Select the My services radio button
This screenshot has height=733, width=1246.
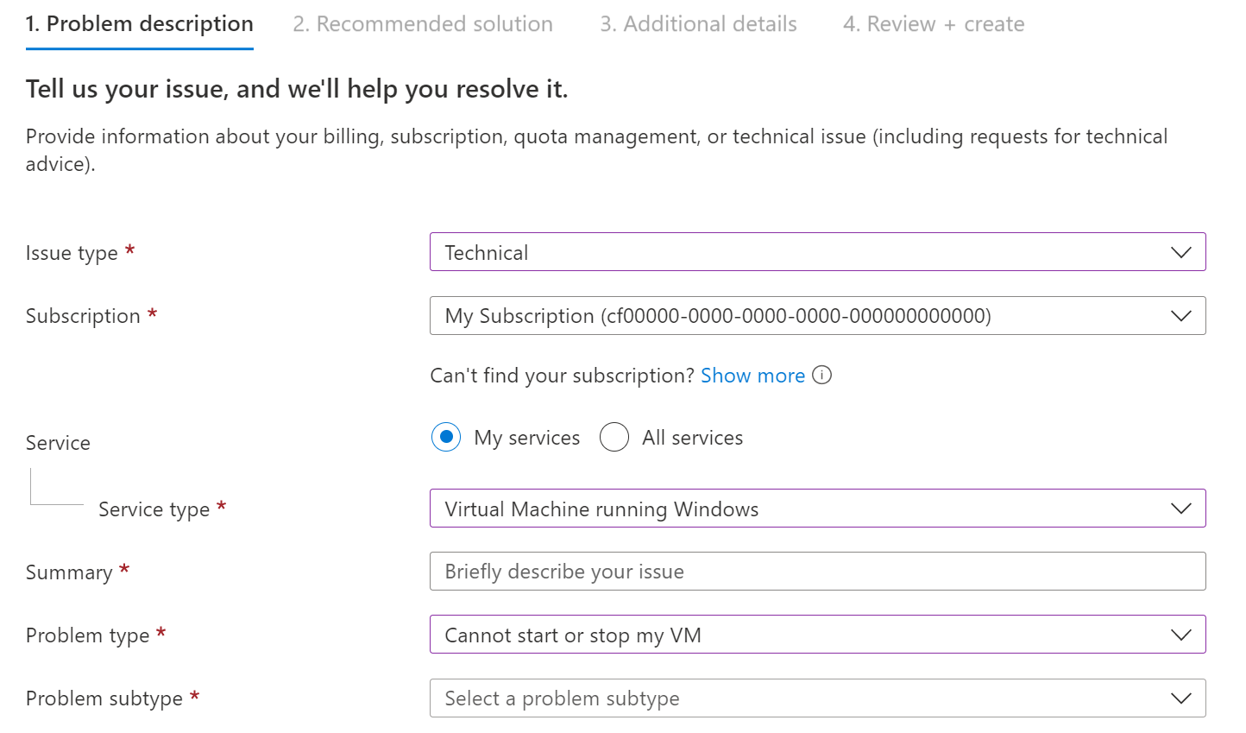(445, 437)
